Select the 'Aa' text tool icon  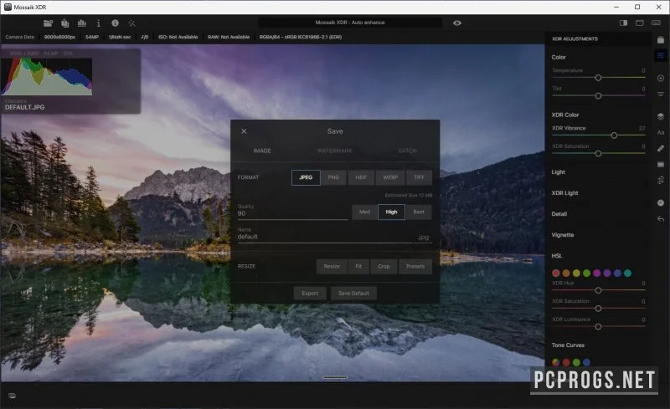[661, 132]
